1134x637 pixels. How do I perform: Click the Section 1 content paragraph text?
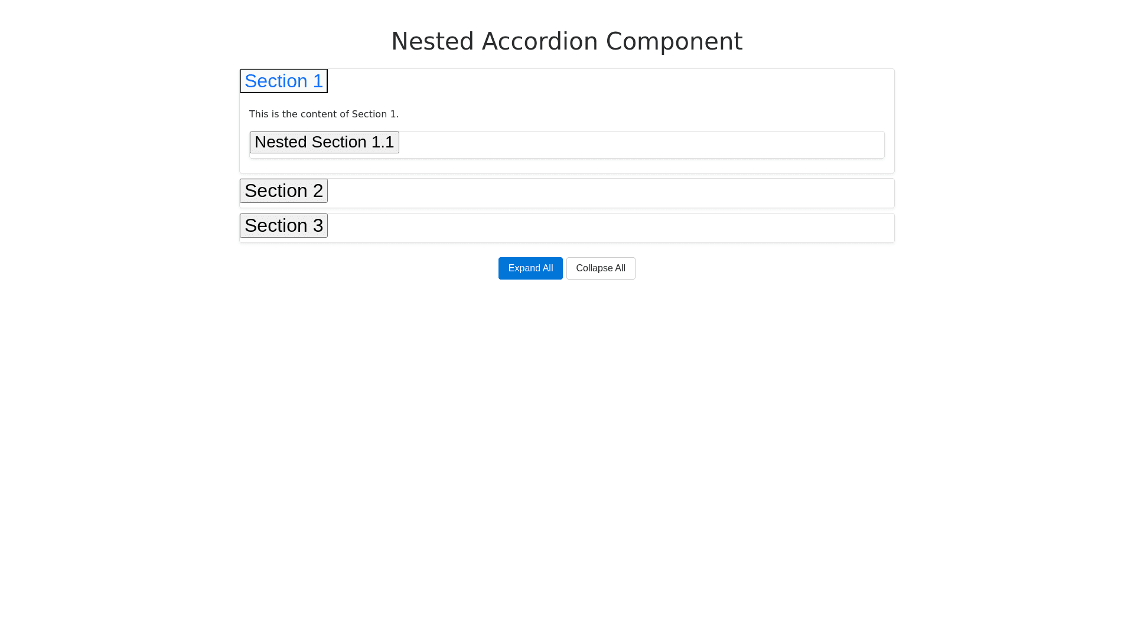(x=324, y=114)
